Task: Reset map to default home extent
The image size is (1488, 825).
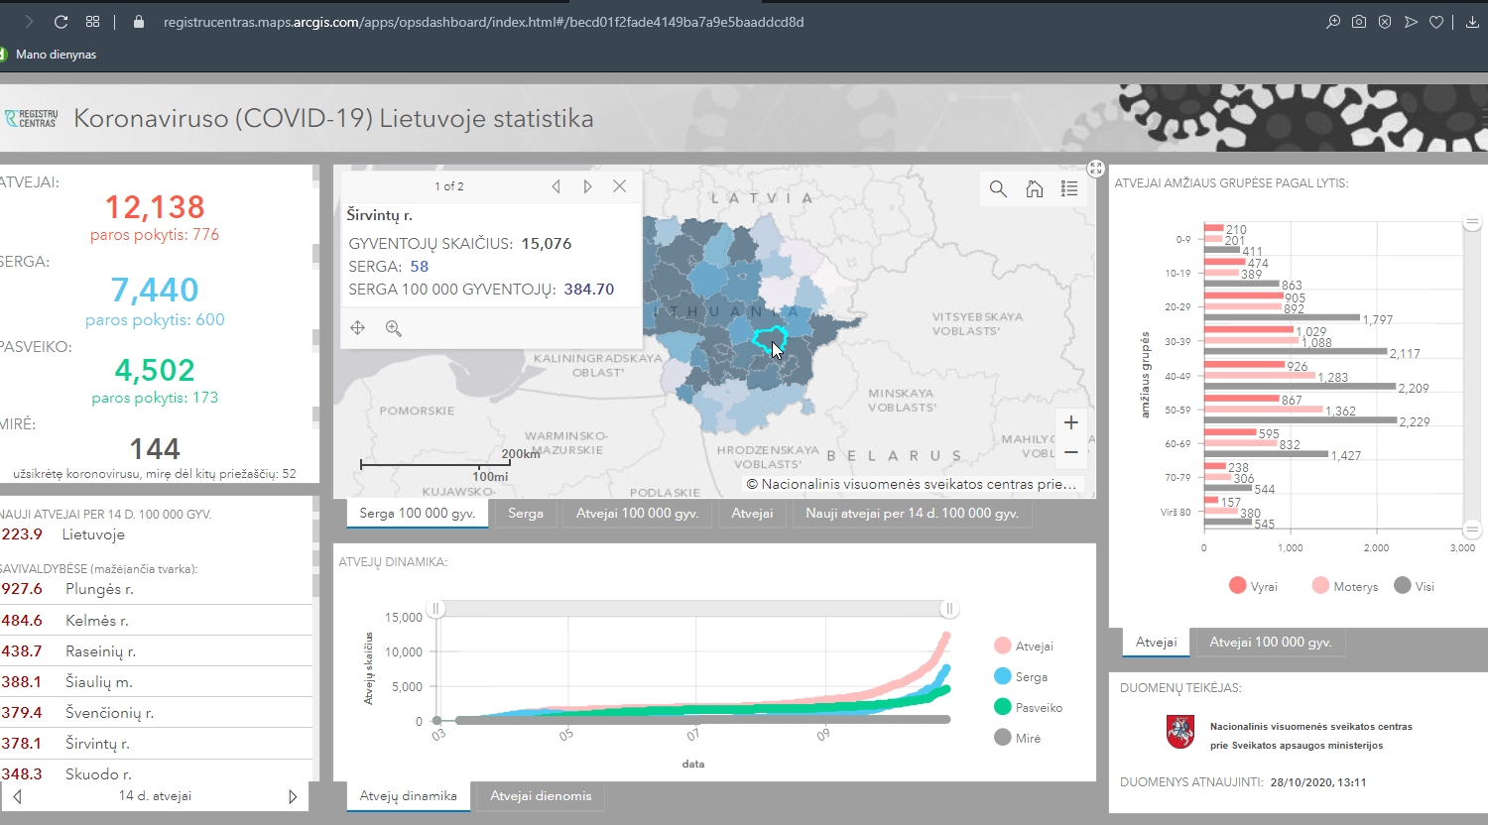Action: point(1034,188)
